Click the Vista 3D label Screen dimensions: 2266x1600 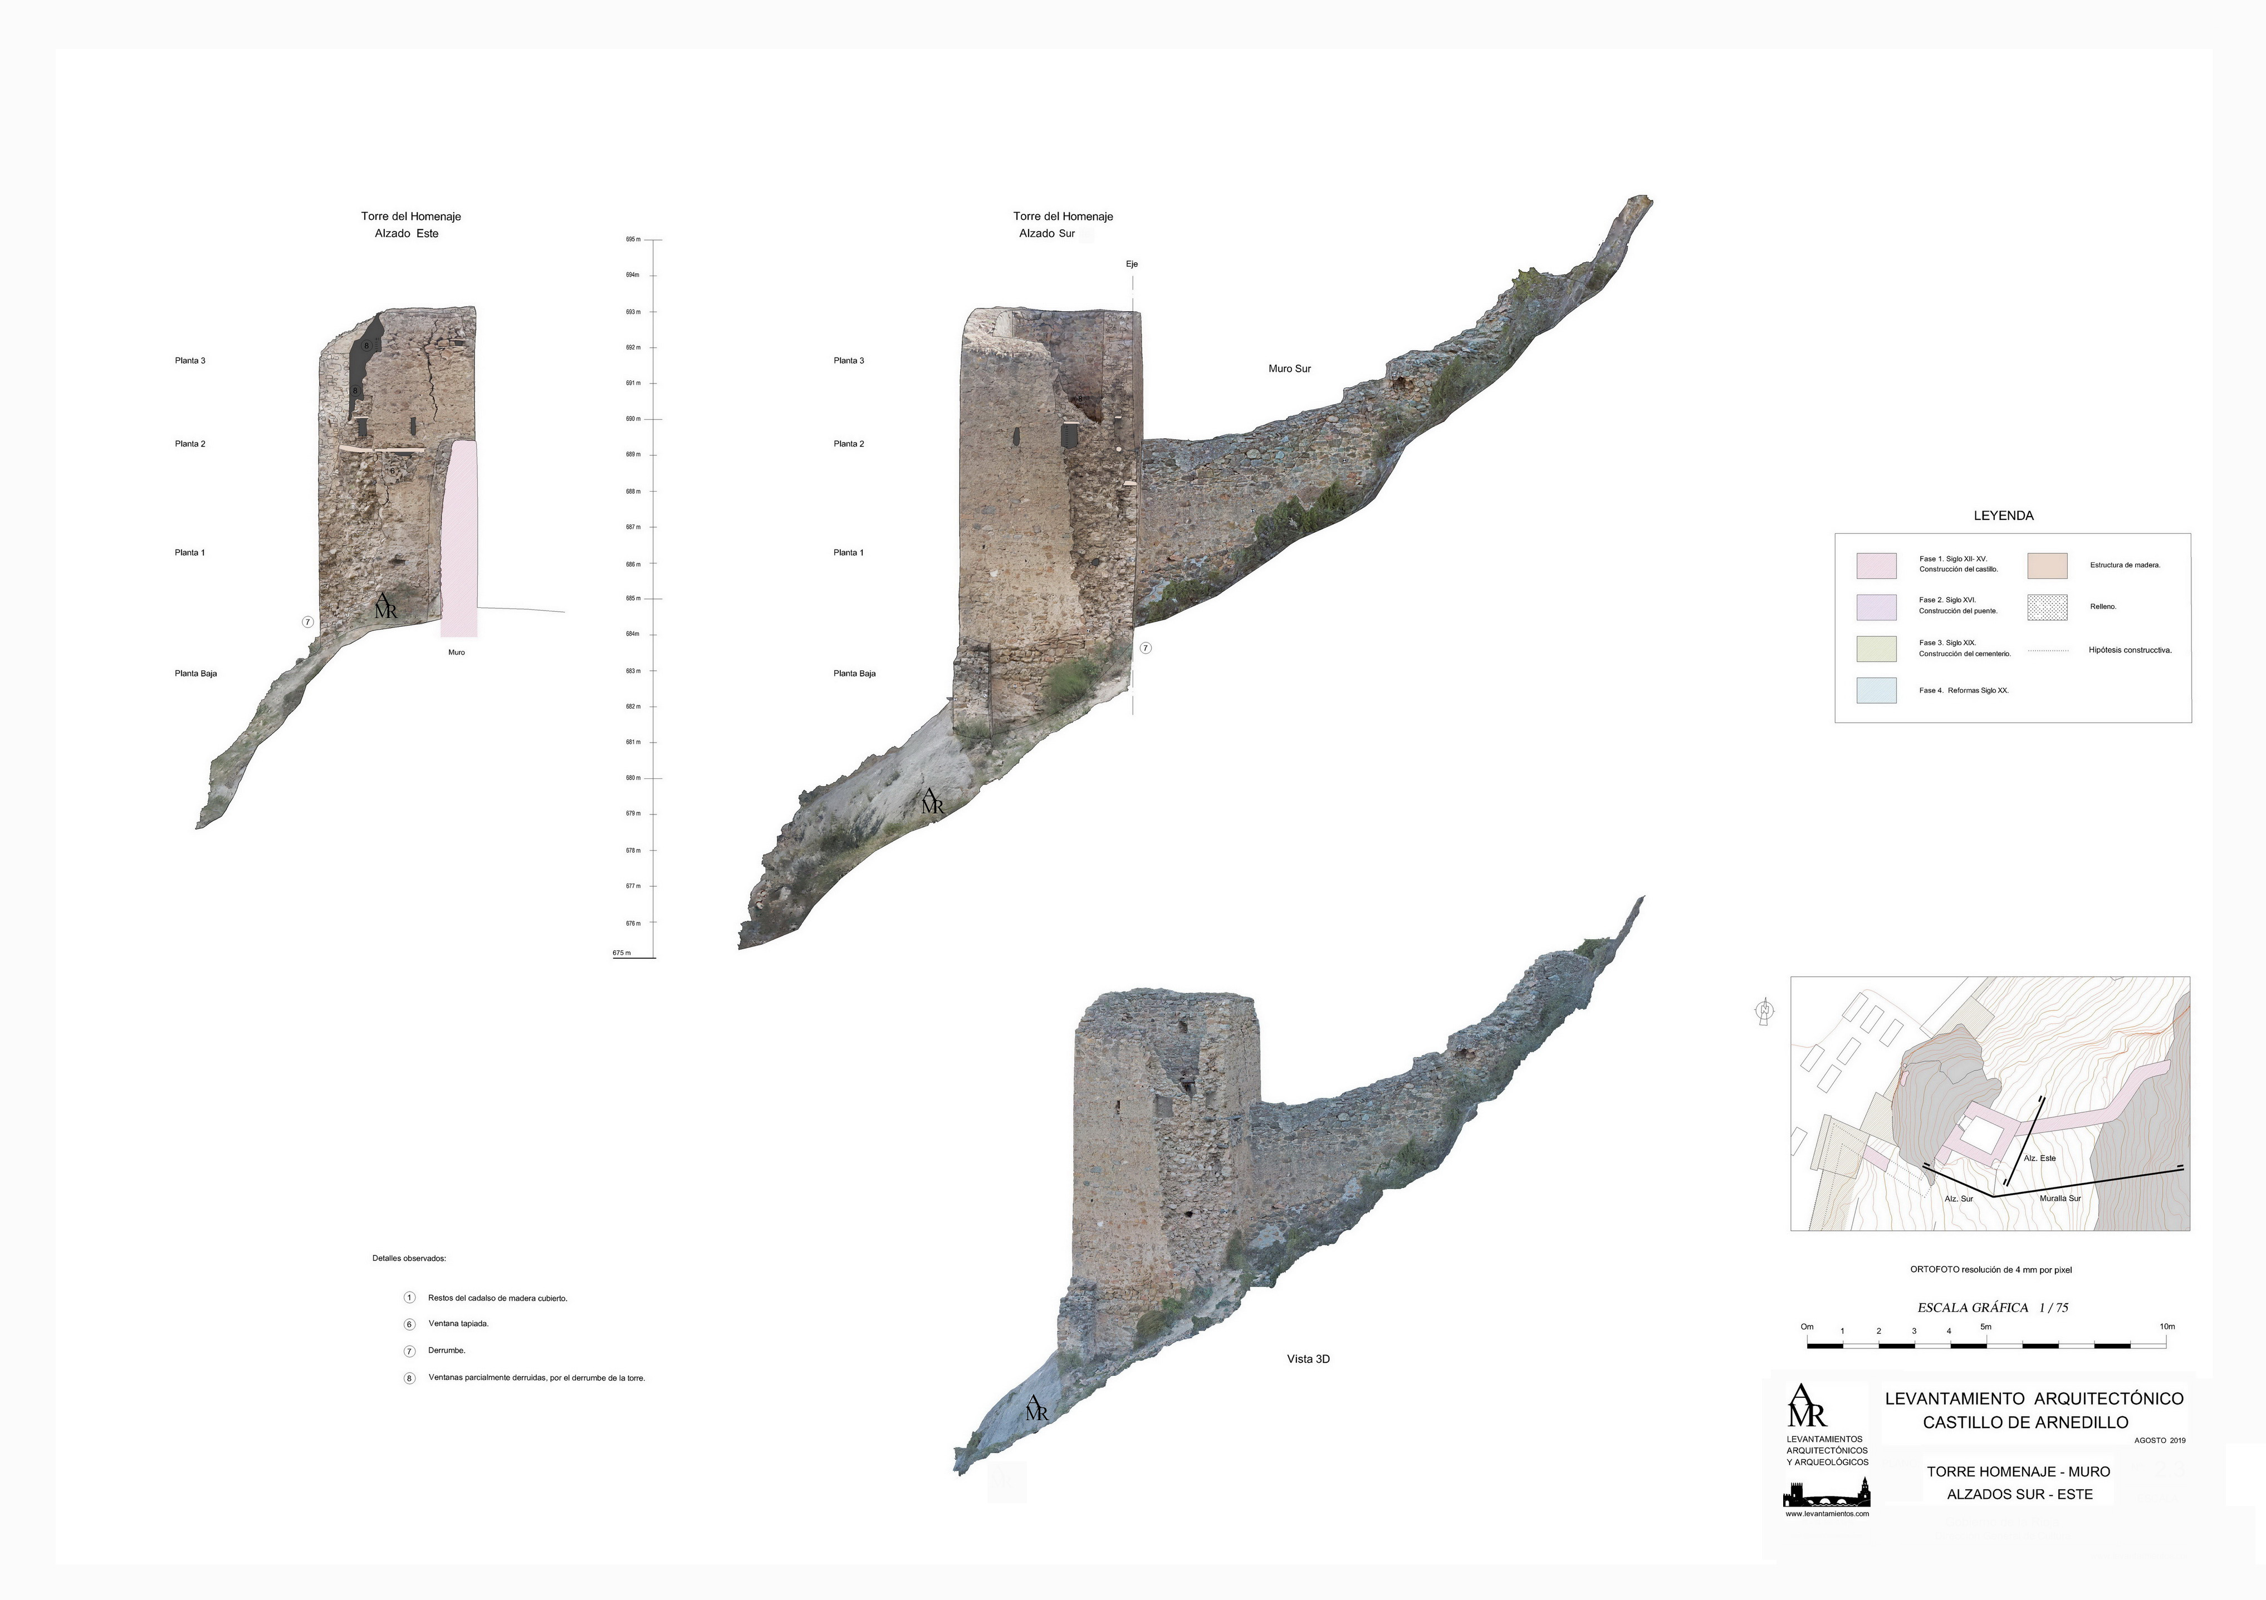pyautogui.click(x=1308, y=1359)
